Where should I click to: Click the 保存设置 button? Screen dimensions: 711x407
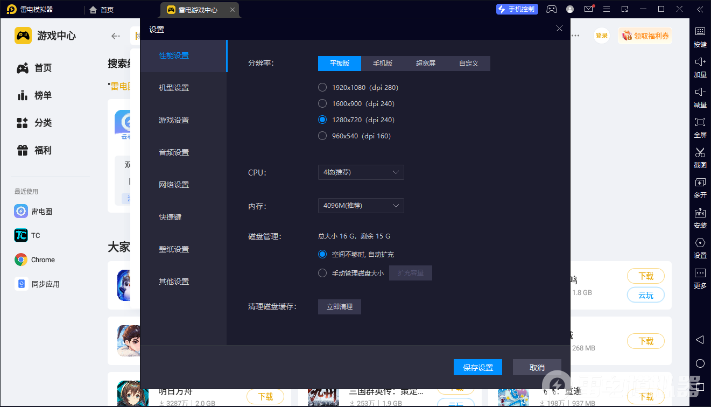[478, 367]
